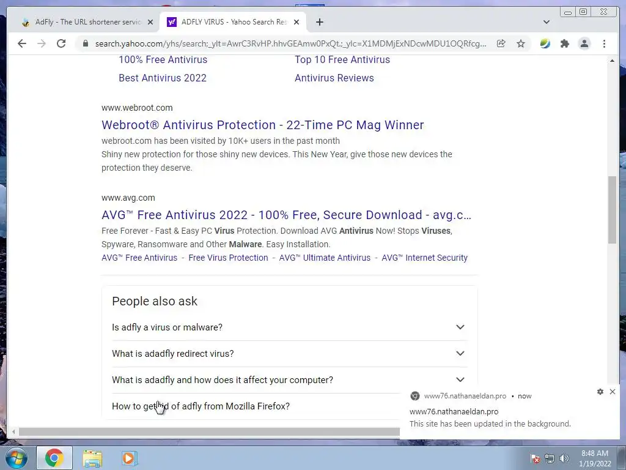Click horizontal scrollbar left arrow

(x=13, y=431)
